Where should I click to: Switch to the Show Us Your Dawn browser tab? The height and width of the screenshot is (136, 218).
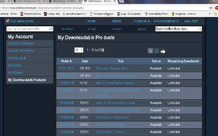tap(28, 2)
